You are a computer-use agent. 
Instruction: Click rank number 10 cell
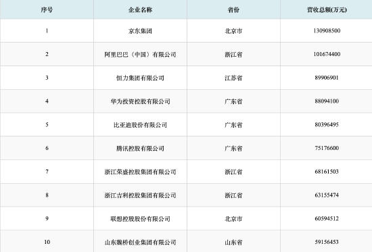tap(47, 242)
